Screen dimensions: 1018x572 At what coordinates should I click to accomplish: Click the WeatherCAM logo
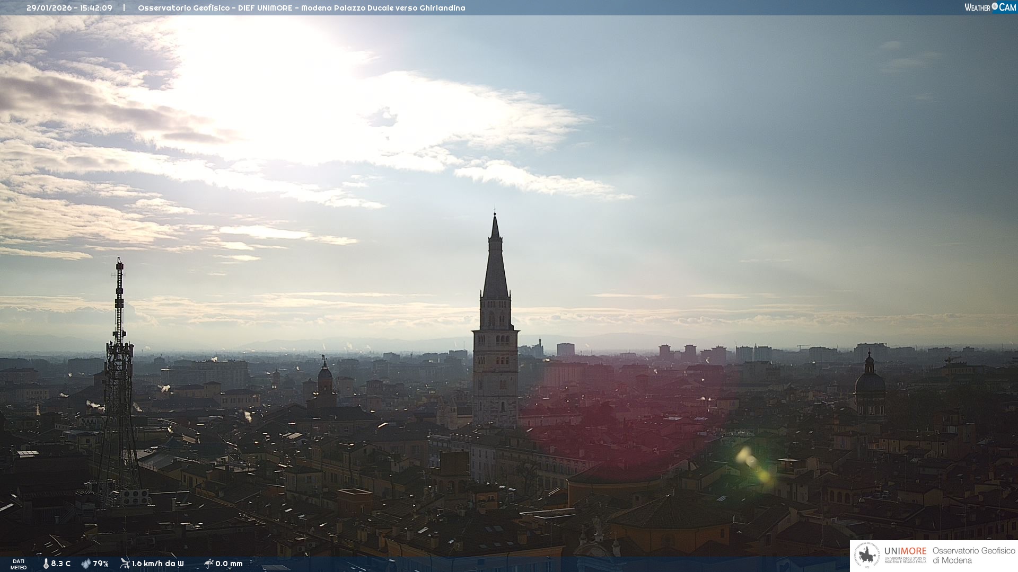tap(990, 7)
